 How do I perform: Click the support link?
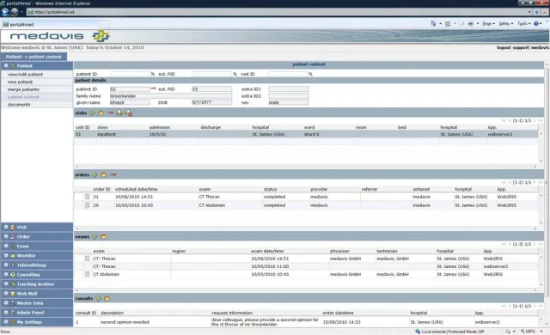pyautogui.click(x=521, y=47)
